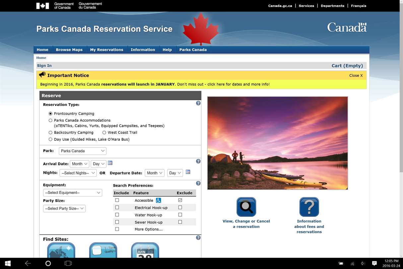Click the magnifier View, Change or Cancel icon

(x=246, y=207)
